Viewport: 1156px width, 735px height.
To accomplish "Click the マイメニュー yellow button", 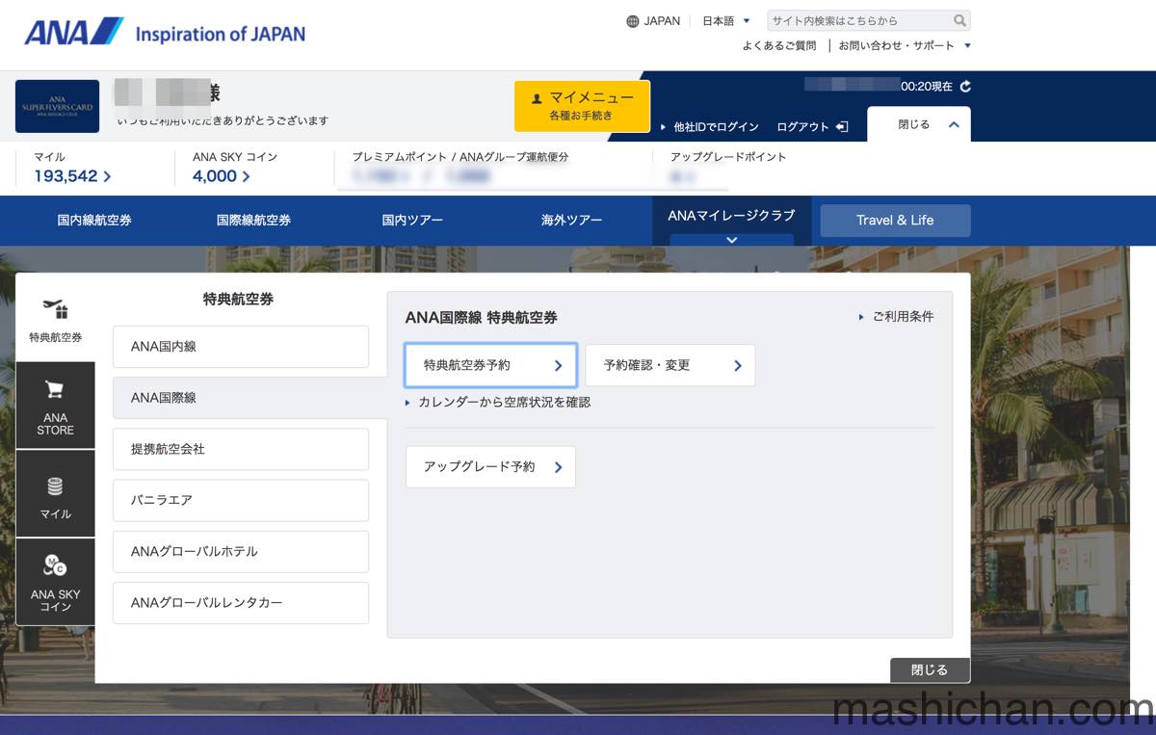I will click(582, 105).
